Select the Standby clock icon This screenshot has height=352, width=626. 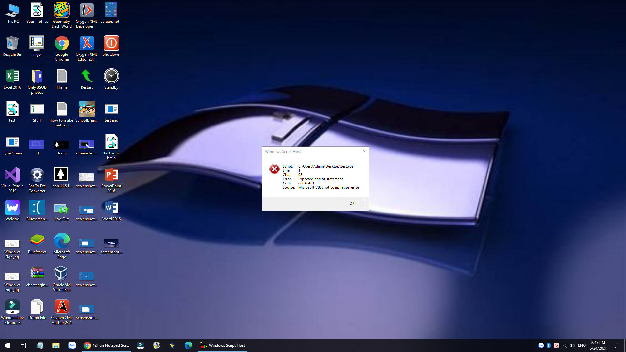coord(111,77)
